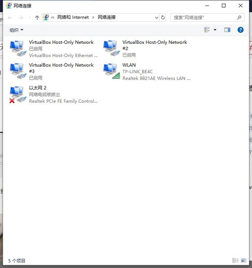Click the VirtualBox Host-Only Network #2 name label
The image size is (252, 268).
(155, 45)
